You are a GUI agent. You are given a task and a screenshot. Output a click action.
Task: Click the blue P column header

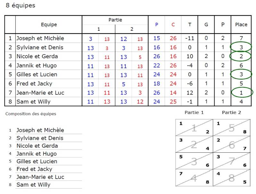(157, 25)
